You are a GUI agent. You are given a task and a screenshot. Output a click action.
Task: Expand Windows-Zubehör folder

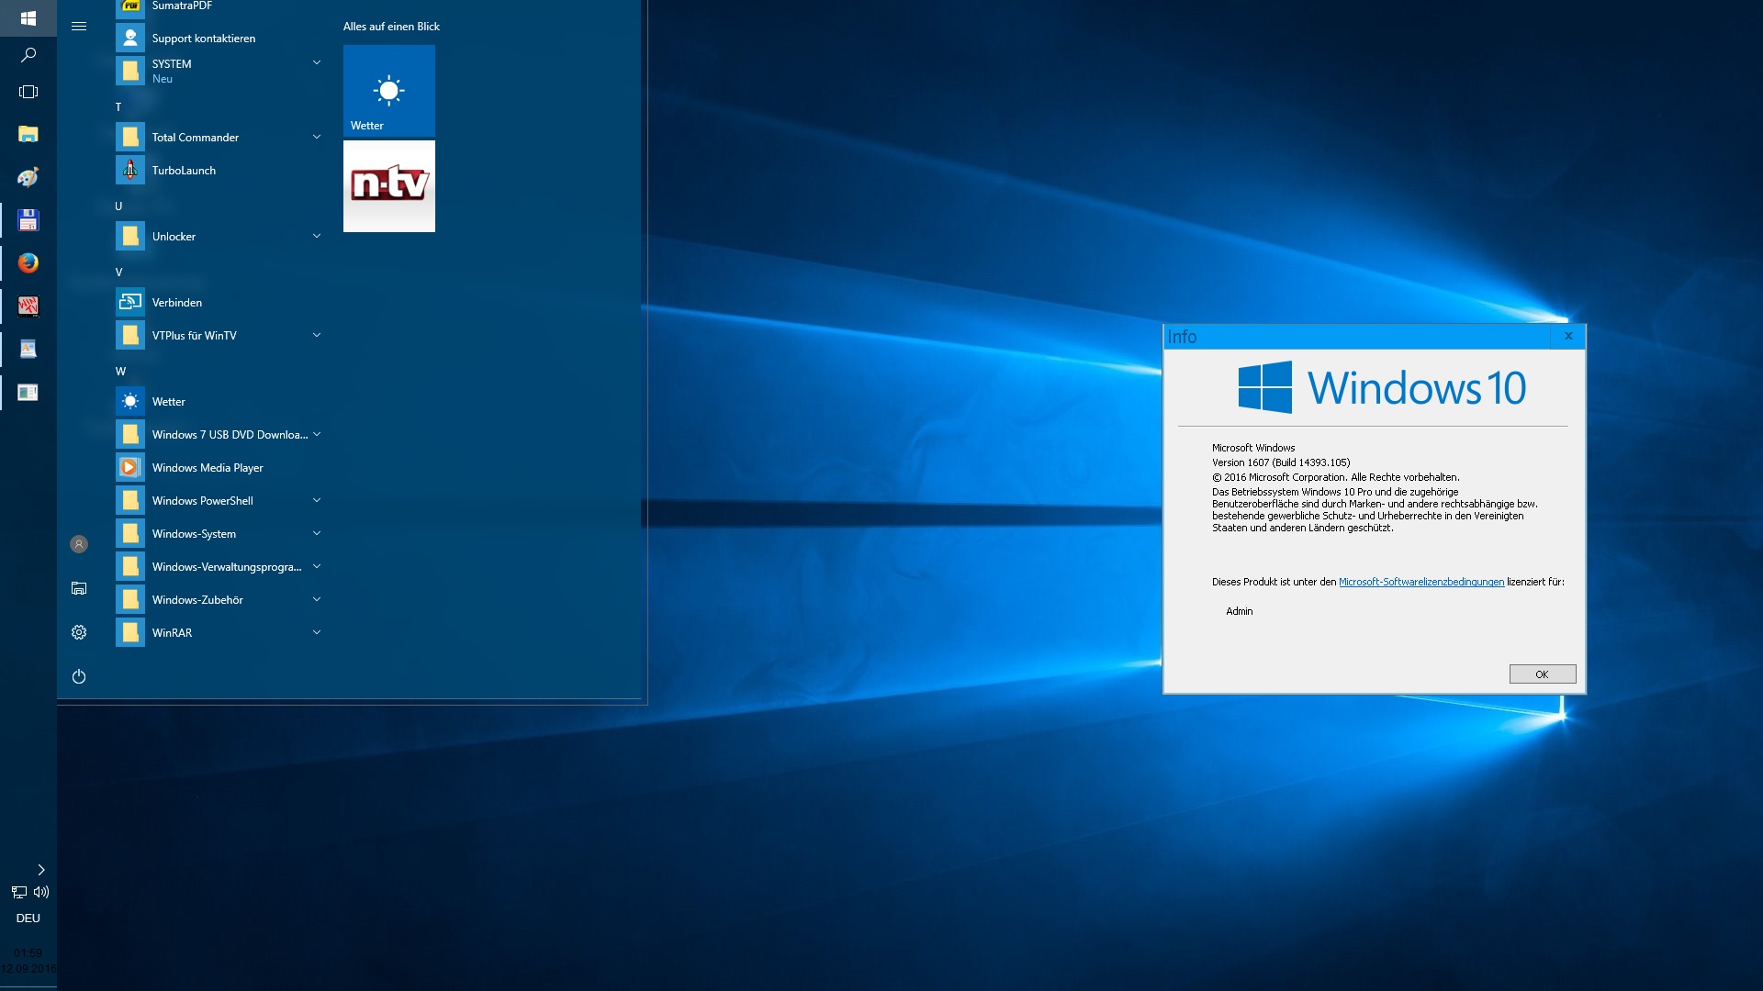316,600
